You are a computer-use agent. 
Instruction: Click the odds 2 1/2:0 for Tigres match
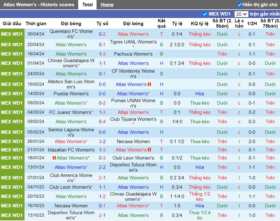tap(177, 45)
